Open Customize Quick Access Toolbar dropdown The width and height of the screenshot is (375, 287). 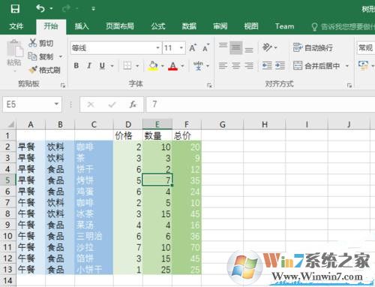point(93,9)
